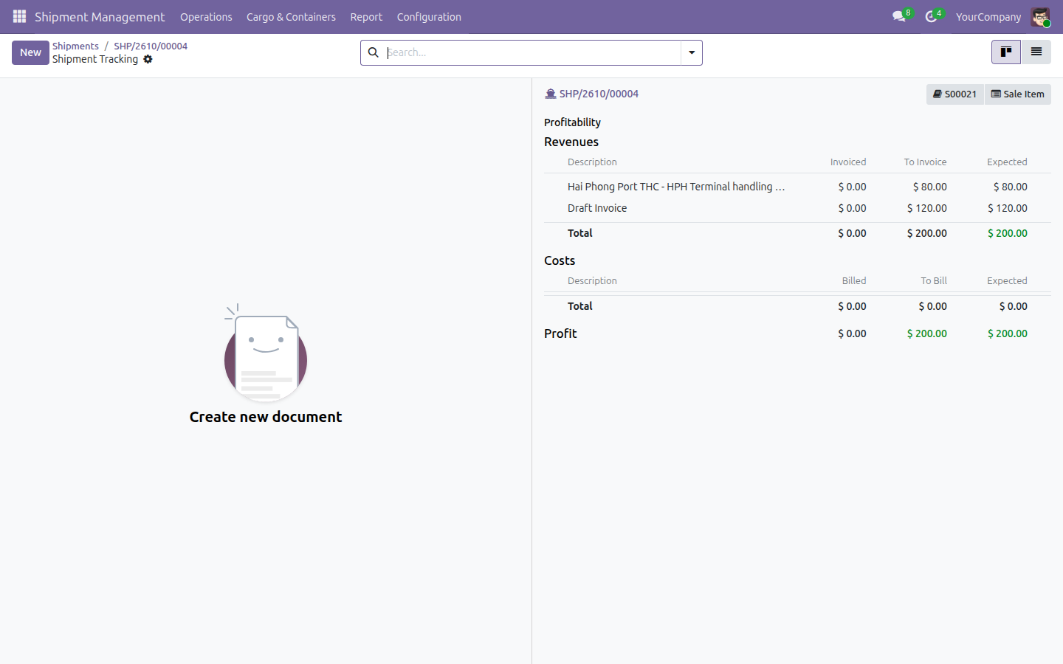Open the Configuration menu

coord(429,17)
